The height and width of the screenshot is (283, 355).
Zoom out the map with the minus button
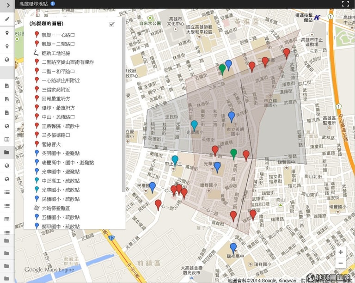tap(341, 263)
